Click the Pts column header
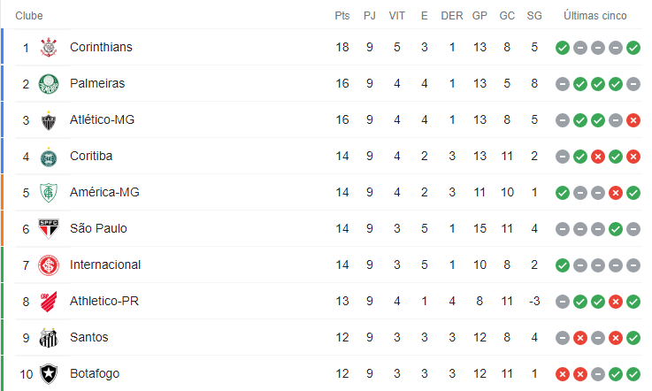The height and width of the screenshot is (391, 652). coord(342,16)
